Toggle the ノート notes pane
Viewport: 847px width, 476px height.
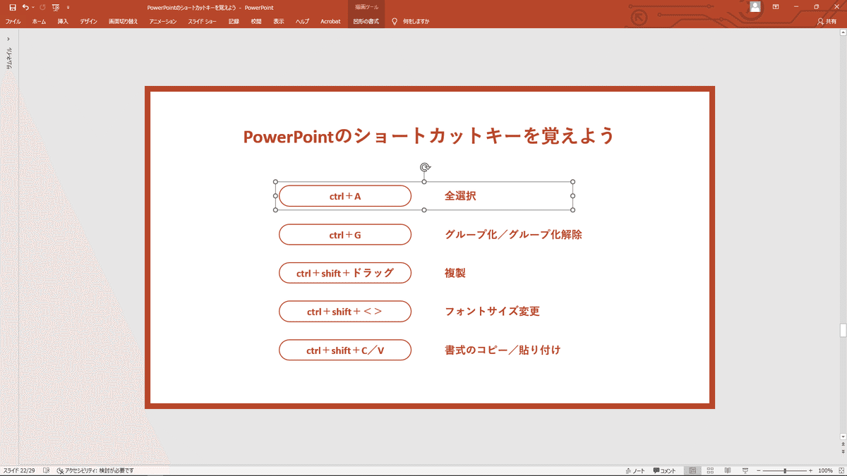coord(635,470)
